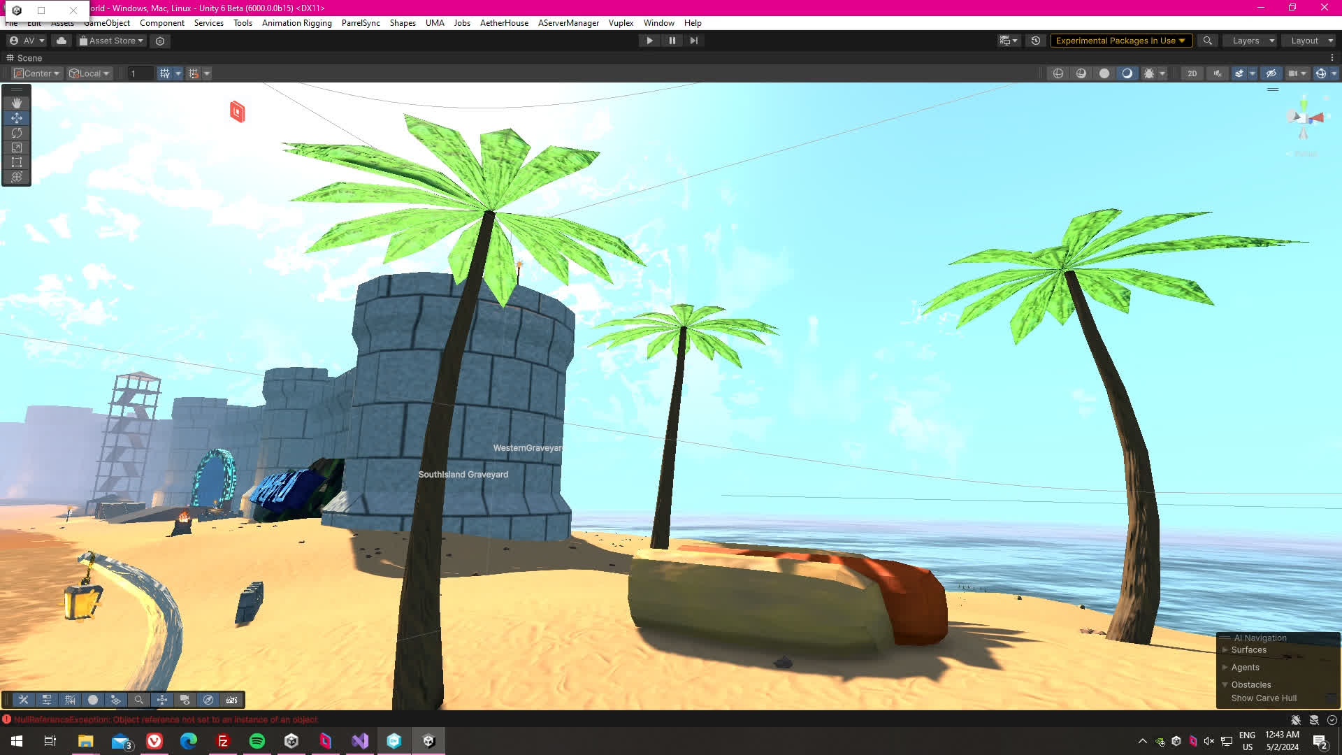
Task: Select the combined Transform tool
Action: tap(17, 177)
